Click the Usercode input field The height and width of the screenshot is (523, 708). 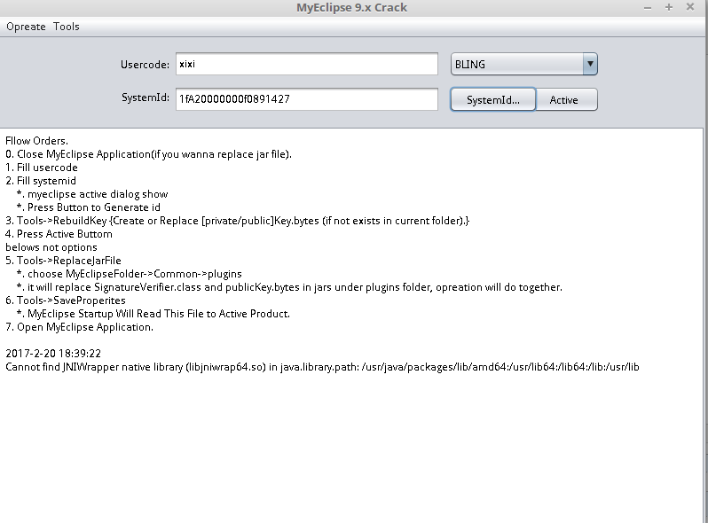click(x=307, y=64)
